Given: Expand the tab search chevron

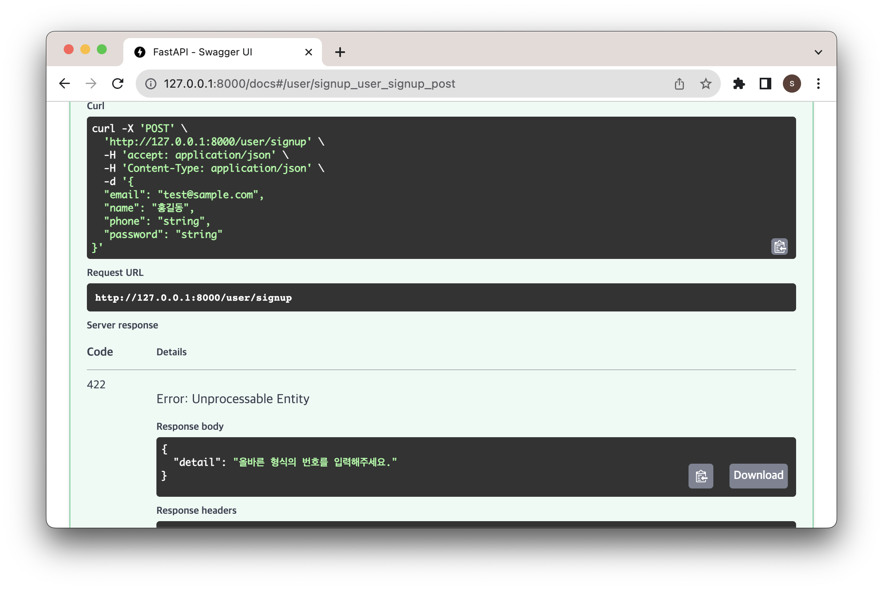Looking at the screenshot, I should pos(818,53).
